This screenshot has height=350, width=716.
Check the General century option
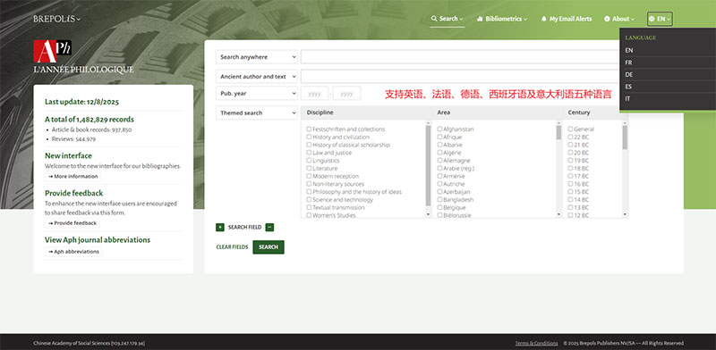point(570,129)
